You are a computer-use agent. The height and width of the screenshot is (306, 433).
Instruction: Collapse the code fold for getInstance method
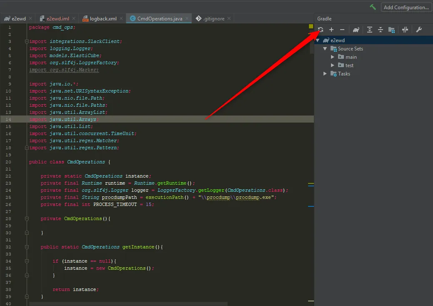26,247
